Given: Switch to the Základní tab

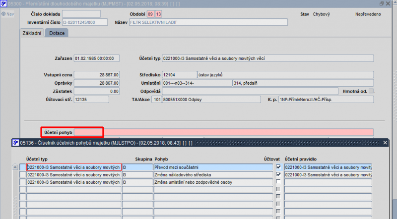Looking at the screenshot, I should [32, 33].
